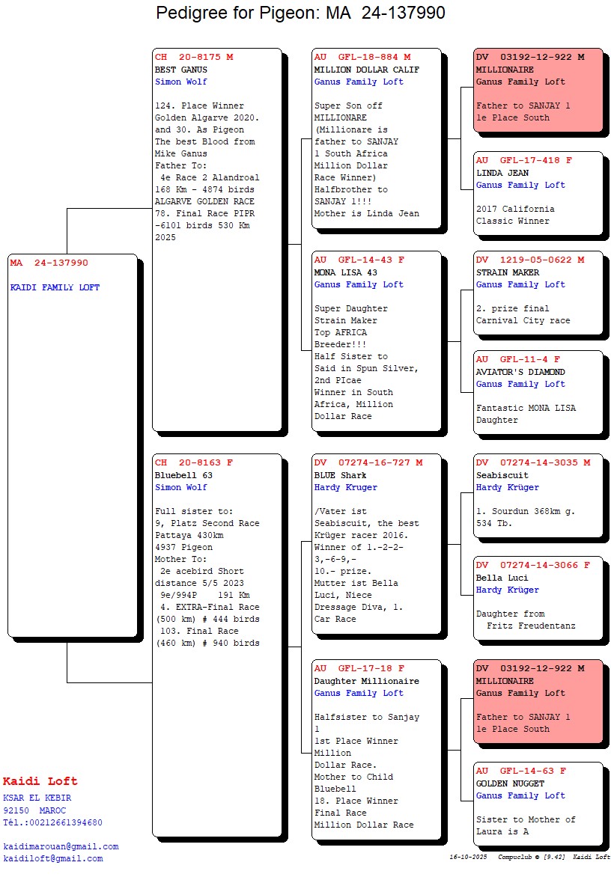Select the BLUE Shark pigeon name
The height and width of the screenshot is (877, 611).
click(x=340, y=475)
